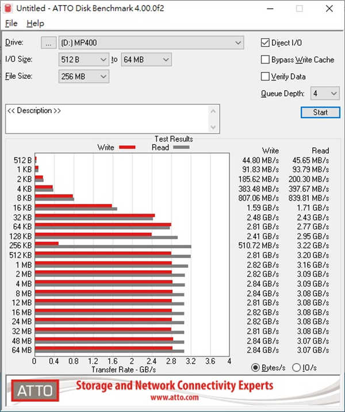The width and height of the screenshot is (345, 412).
Task: Click the 128 KB row label in chart
Action: (x=21, y=236)
